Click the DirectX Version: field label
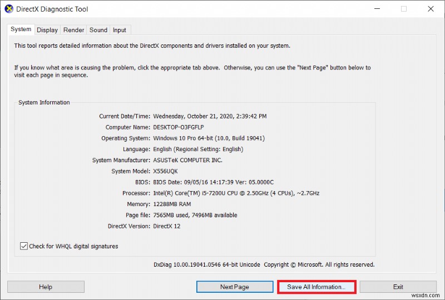This screenshot has width=445, height=300. pyautogui.click(x=129, y=226)
